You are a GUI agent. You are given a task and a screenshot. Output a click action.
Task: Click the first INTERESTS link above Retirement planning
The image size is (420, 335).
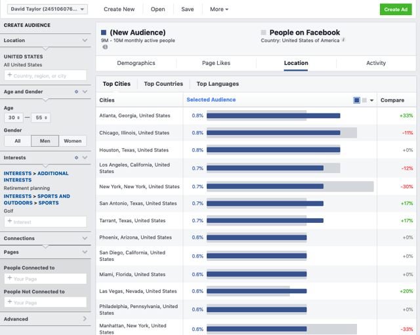pyautogui.click(x=18, y=173)
